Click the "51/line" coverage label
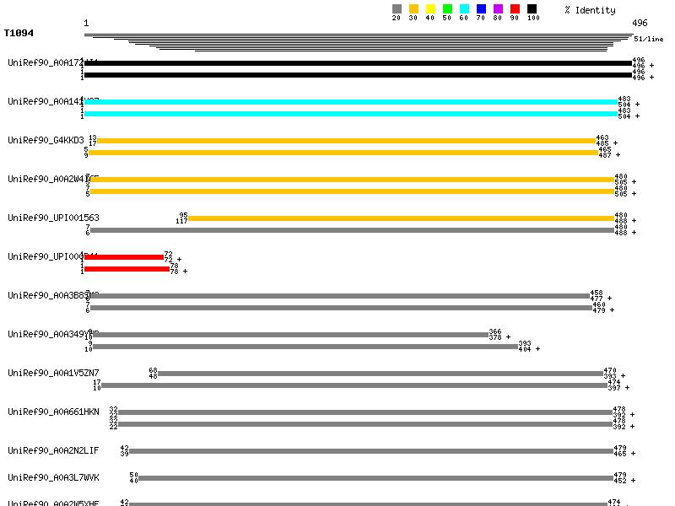This screenshot has width=675, height=506. tap(648, 39)
